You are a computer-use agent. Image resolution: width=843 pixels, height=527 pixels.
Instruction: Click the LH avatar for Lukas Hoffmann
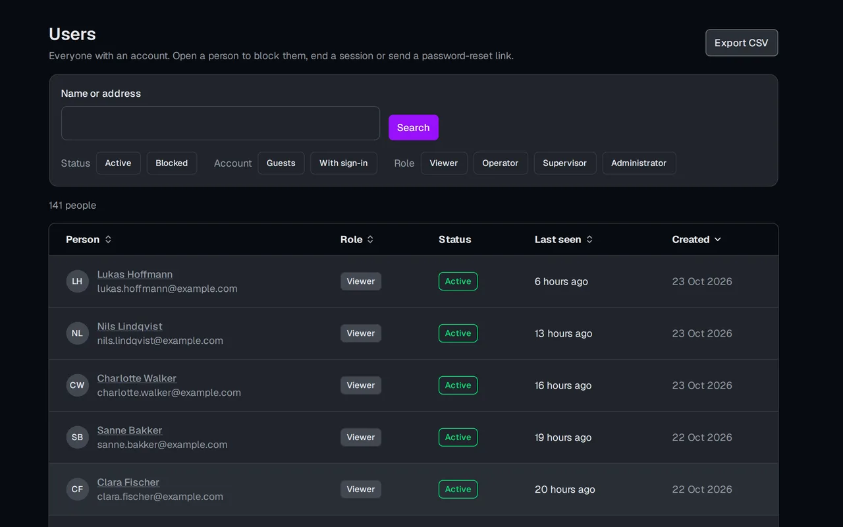[77, 281]
